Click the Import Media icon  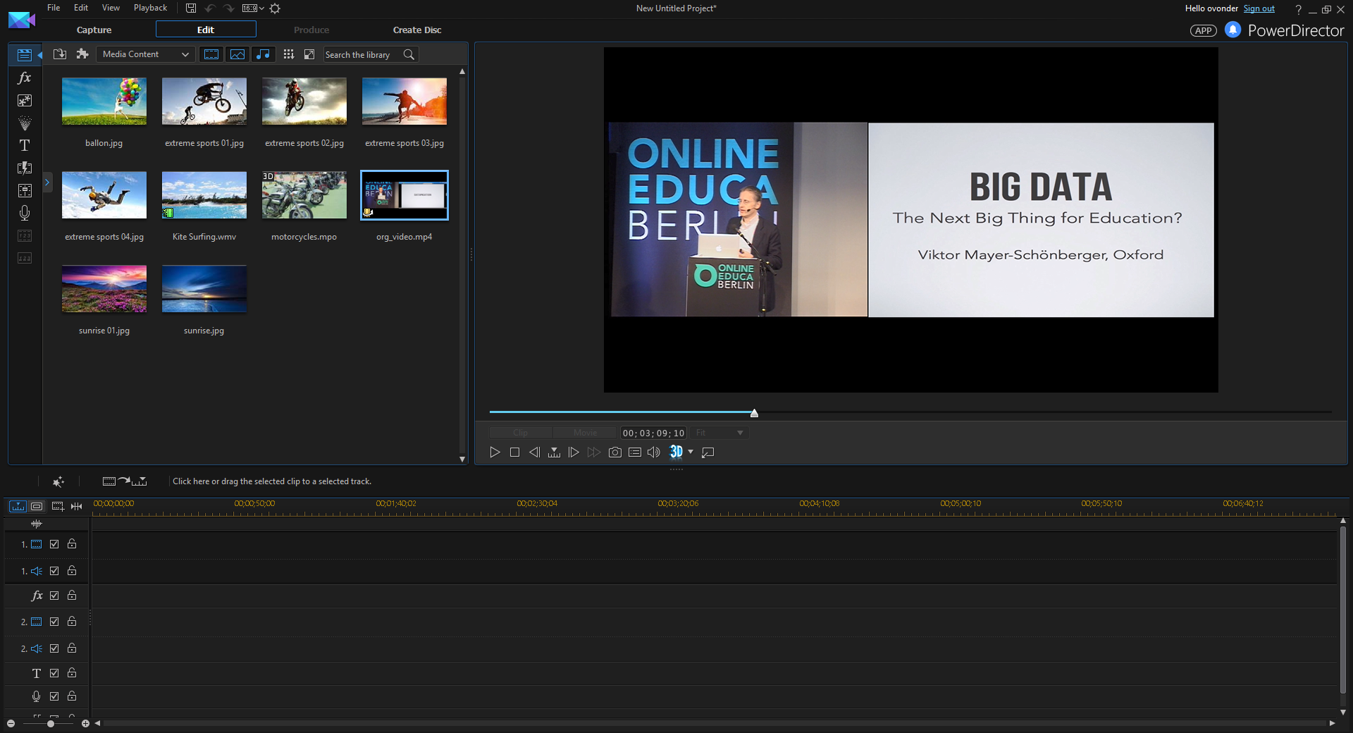click(x=60, y=54)
